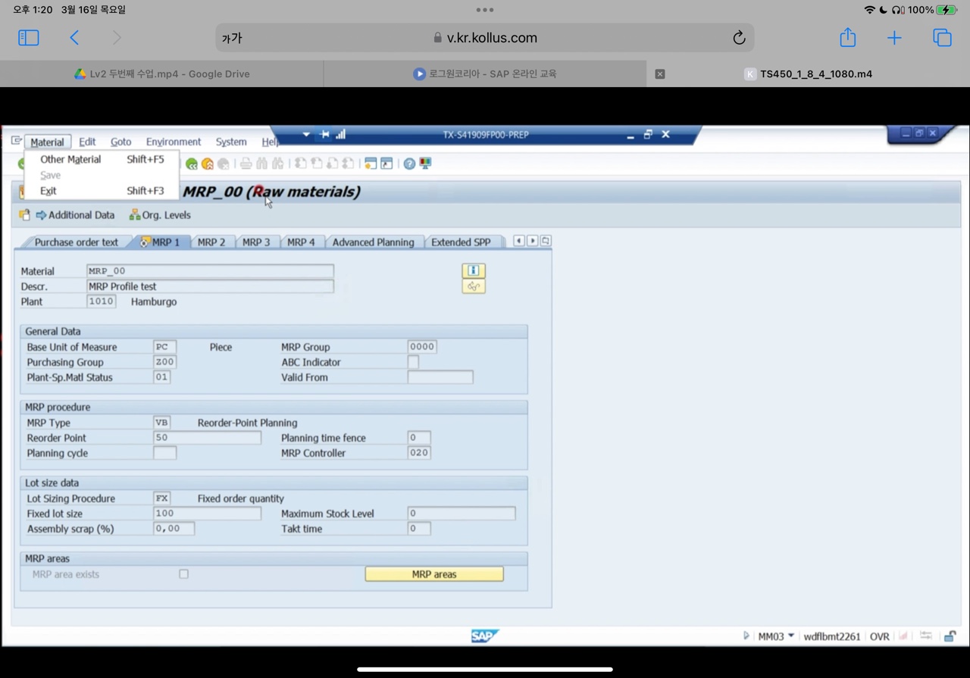This screenshot has height=678, width=970.
Task: Choose Other Material from the Material menu
Action: [102, 159]
